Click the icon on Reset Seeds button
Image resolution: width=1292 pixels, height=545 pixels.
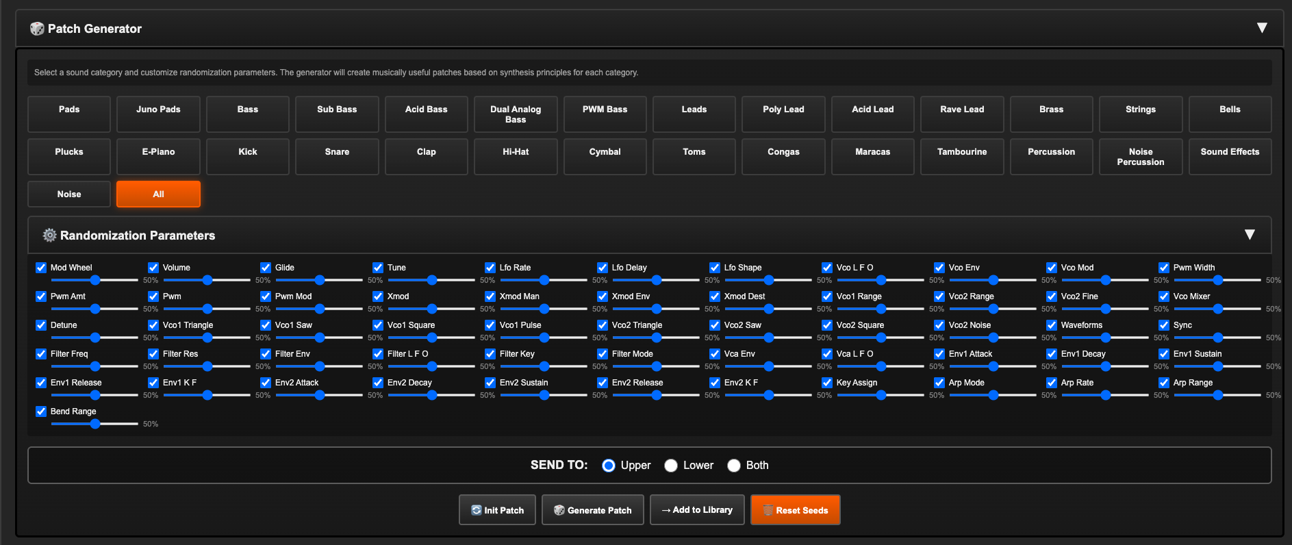pyautogui.click(x=768, y=510)
